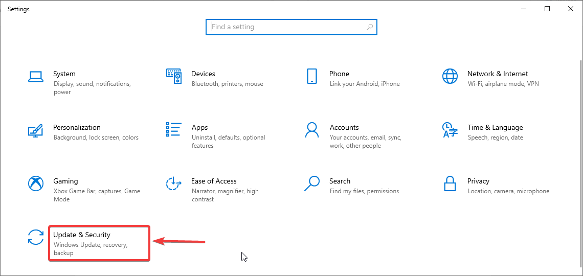Open System settings label
The width and height of the screenshot is (583, 276).
(64, 74)
